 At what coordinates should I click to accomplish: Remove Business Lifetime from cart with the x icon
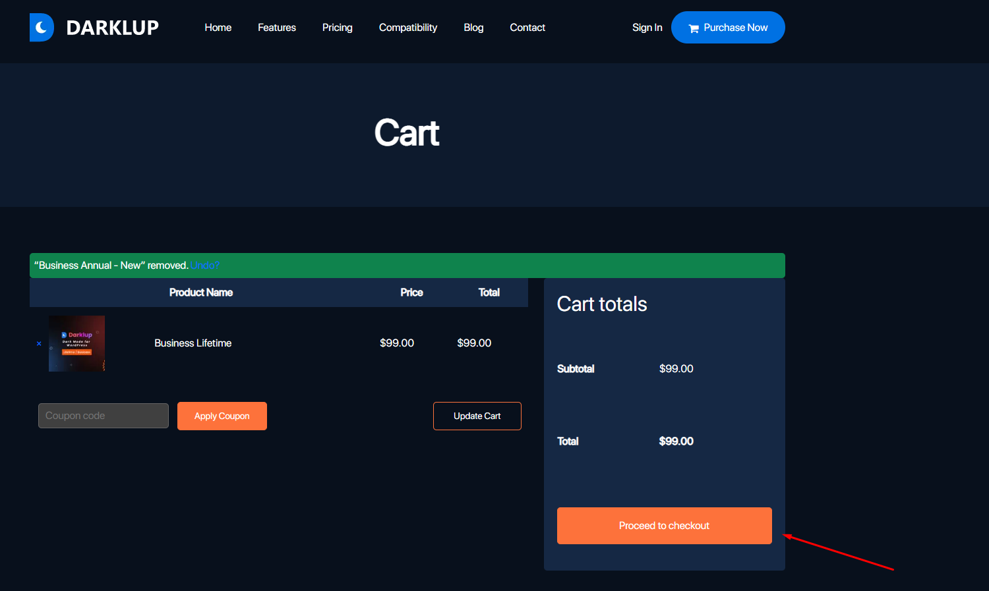(39, 343)
